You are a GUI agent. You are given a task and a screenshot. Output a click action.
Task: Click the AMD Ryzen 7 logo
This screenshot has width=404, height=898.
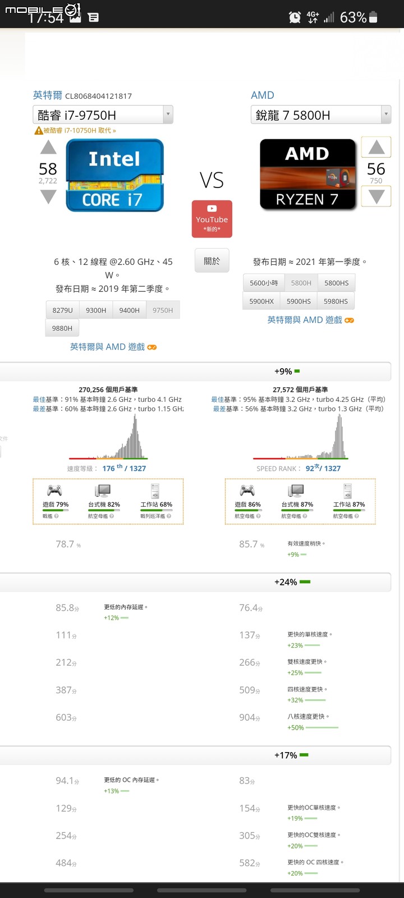tap(307, 175)
